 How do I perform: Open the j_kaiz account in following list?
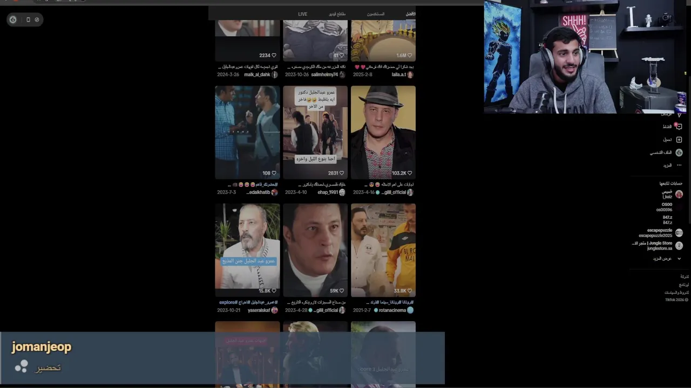point(668,197)
